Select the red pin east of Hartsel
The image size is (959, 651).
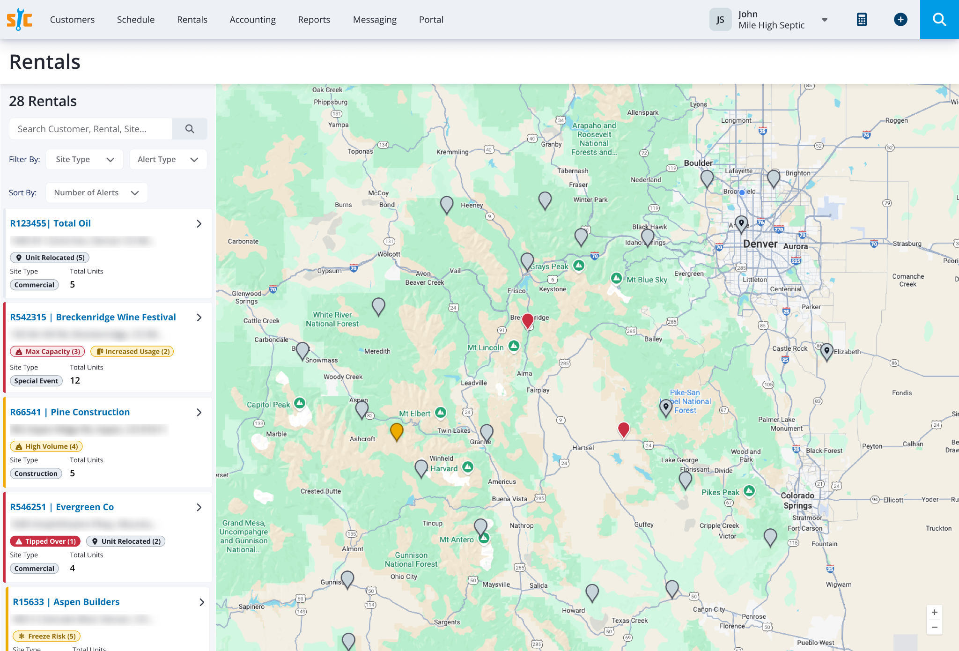(624, 430)
